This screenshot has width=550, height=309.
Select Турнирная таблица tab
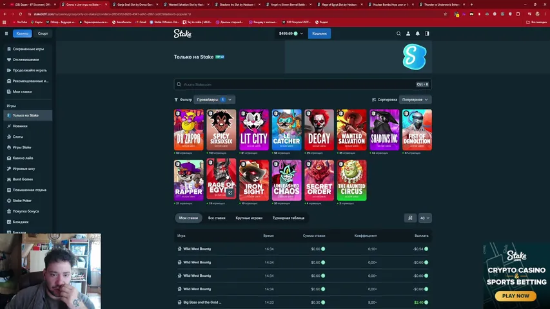point(288,218)
